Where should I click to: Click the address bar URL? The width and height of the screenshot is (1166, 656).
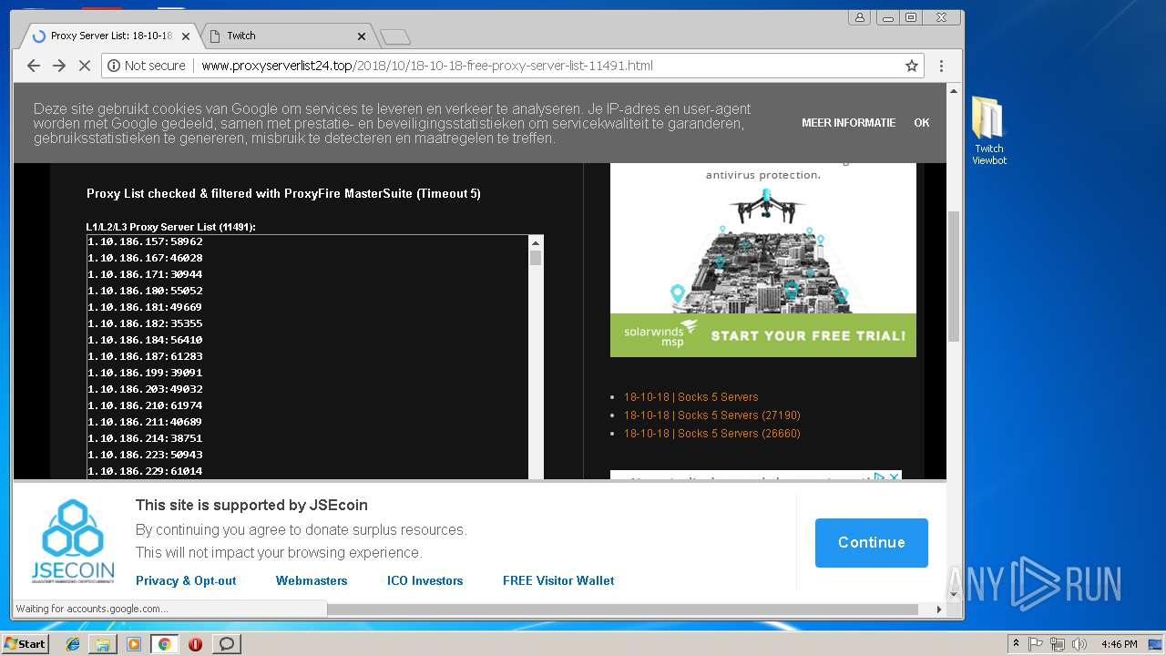[x=426, y=66]
